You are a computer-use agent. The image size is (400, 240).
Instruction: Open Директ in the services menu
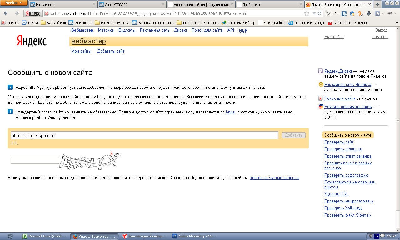click(x=181, y=30)
